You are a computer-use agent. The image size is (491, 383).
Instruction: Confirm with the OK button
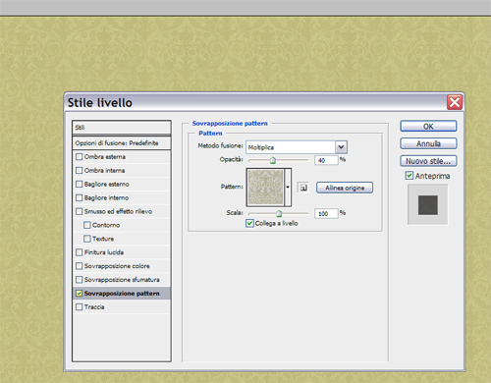pyautogui.click(x=428, y=127)
